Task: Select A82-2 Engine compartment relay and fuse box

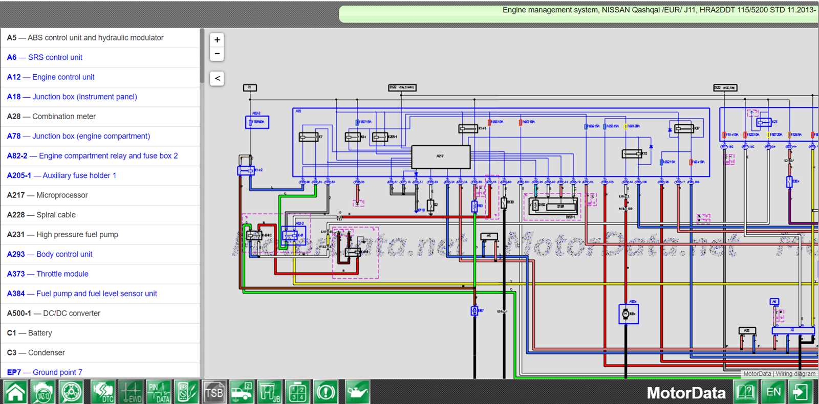Action: tap(100, 156)
